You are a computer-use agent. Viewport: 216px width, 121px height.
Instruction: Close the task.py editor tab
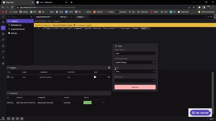(71, 17)
